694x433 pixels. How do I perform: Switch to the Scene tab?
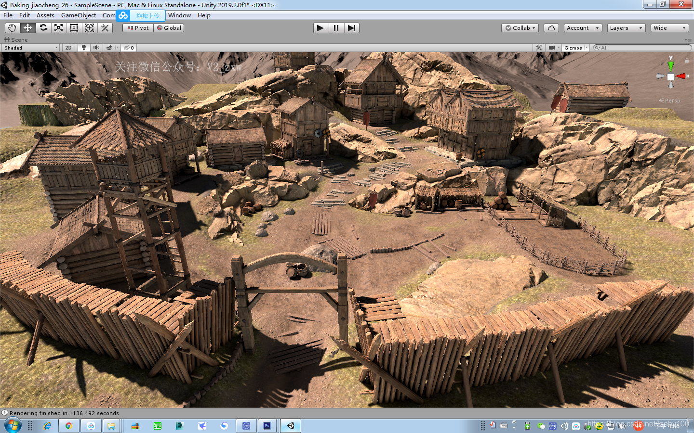(x=16, y=40)
